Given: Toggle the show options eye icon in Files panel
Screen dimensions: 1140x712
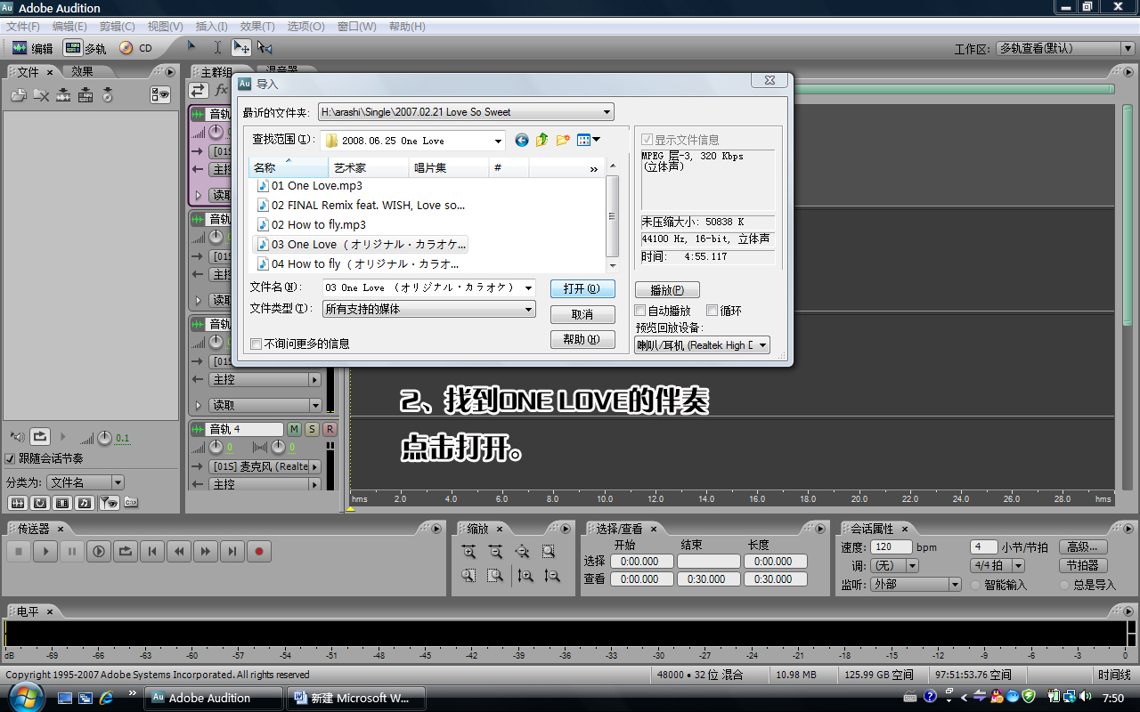Looking at the screenshot, I should point(160,95).
